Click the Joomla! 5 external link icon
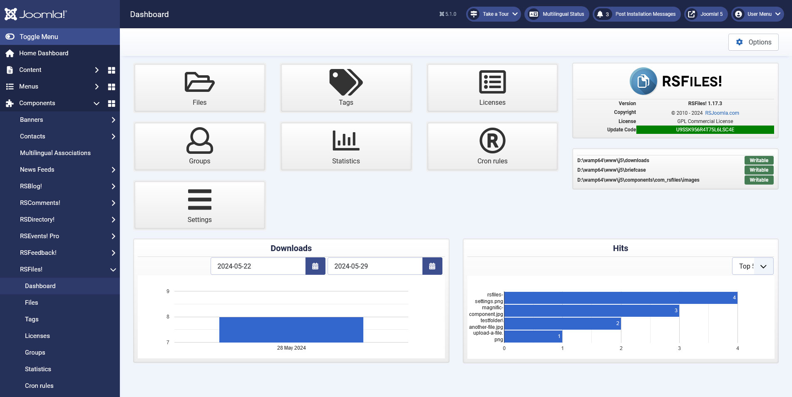 691,14
